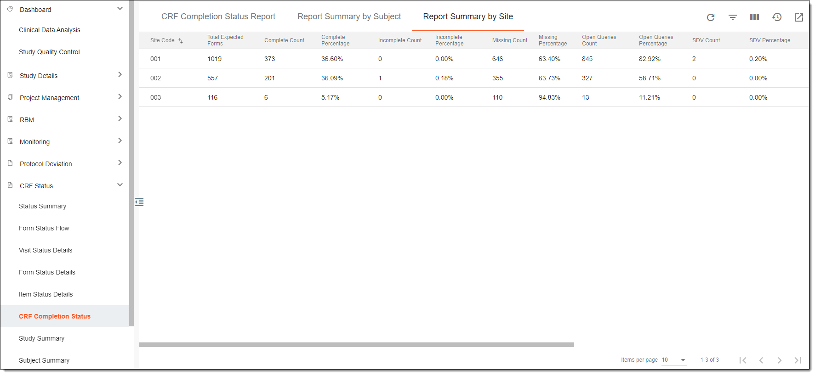The image size is (815, 375).
Task: Click the Open Queries Count column header
Action: 599,40
